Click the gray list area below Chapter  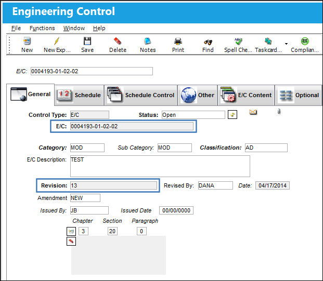(119, 255)
